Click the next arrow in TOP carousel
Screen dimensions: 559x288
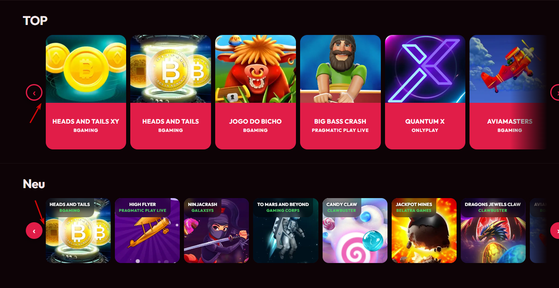coord(555,92)
